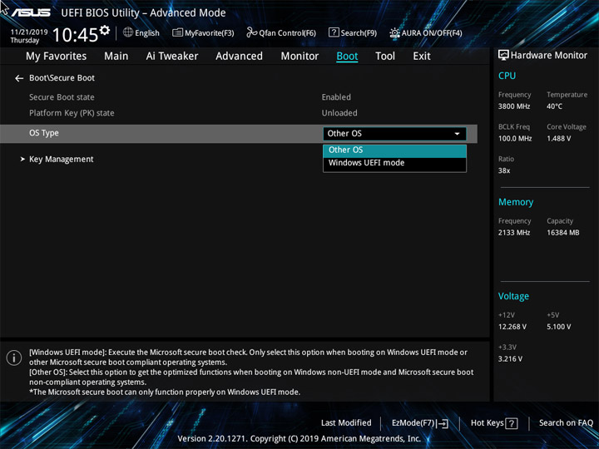Open the OS Type dropdown arrow
This screenshot has height=449, width=599.
pos(457,134)
